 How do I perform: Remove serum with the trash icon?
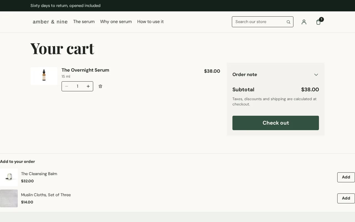tap(100, 86)
